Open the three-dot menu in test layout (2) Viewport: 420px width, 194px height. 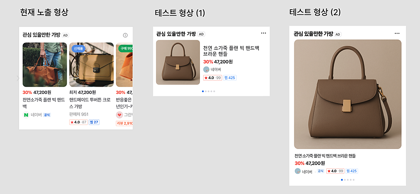point(397,33)
